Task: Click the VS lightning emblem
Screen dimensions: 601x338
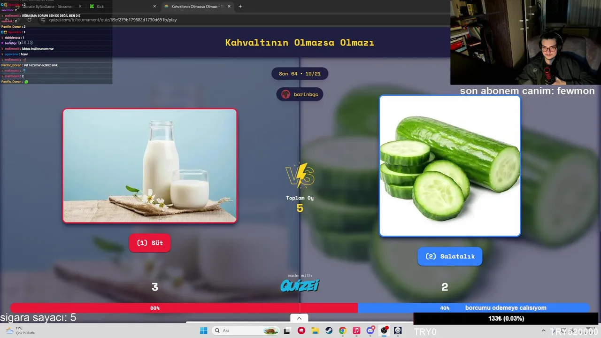Action: [x=300, y=176]
